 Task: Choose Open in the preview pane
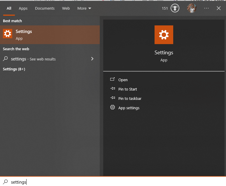point(123,80)
